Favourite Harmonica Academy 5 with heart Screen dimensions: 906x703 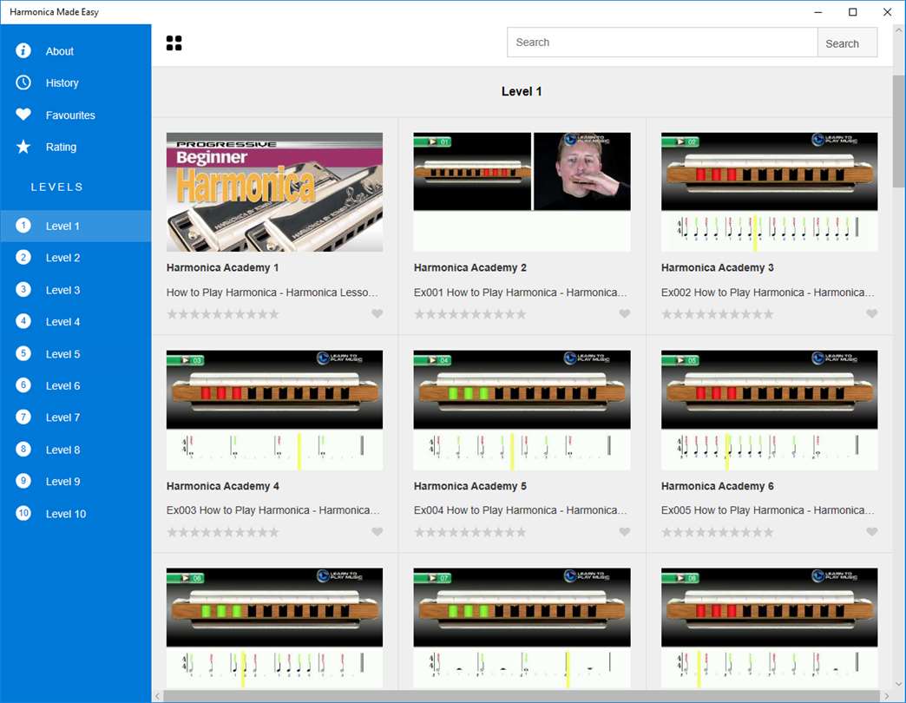click(x=625, y=531)
